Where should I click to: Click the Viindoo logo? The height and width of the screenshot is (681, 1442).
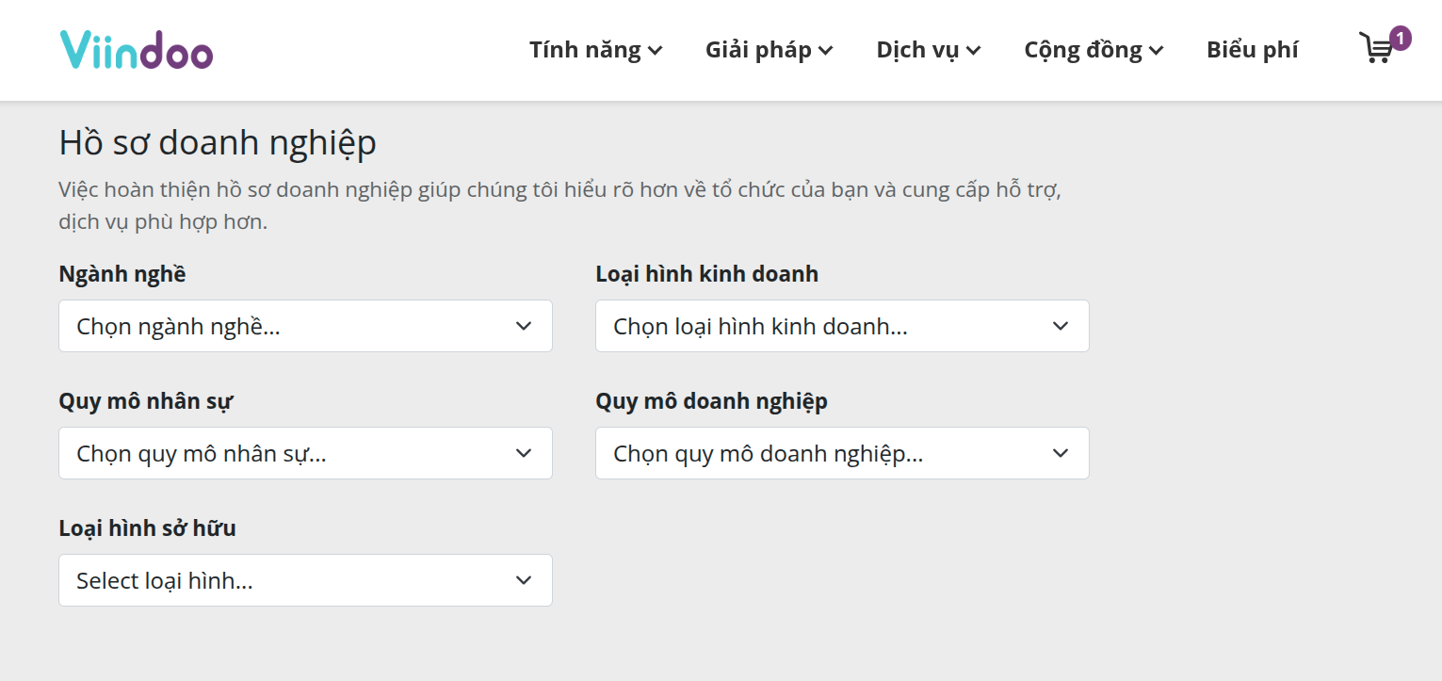[137, 50]
